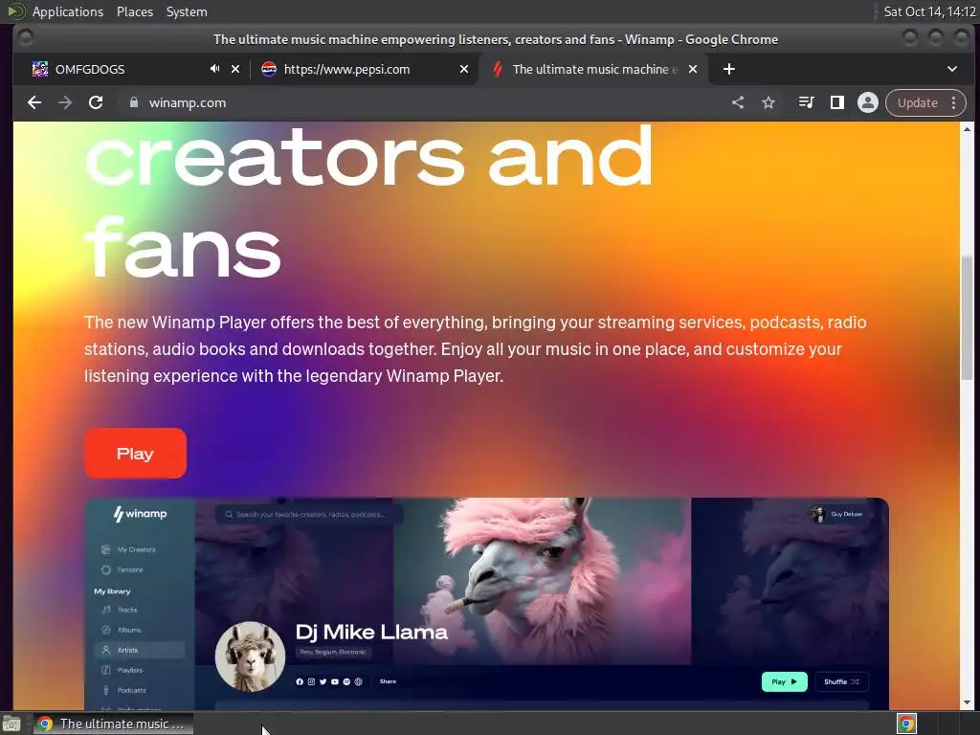Click the green Play button in preview
The image size is (980, 735).
click(x=785, y=681)
